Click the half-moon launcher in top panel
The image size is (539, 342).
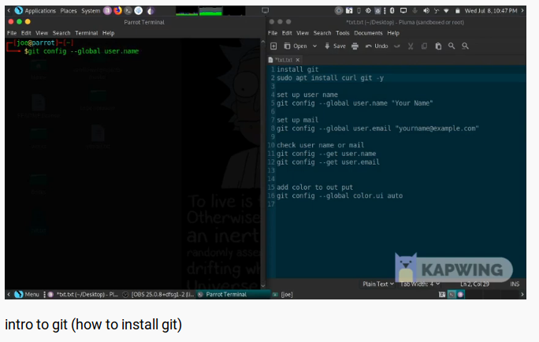tap(151, 11)
